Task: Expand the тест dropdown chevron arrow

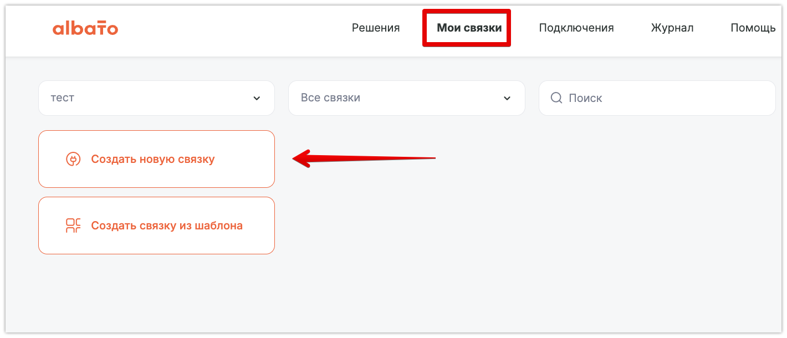Action: click(x=257, y=99)
